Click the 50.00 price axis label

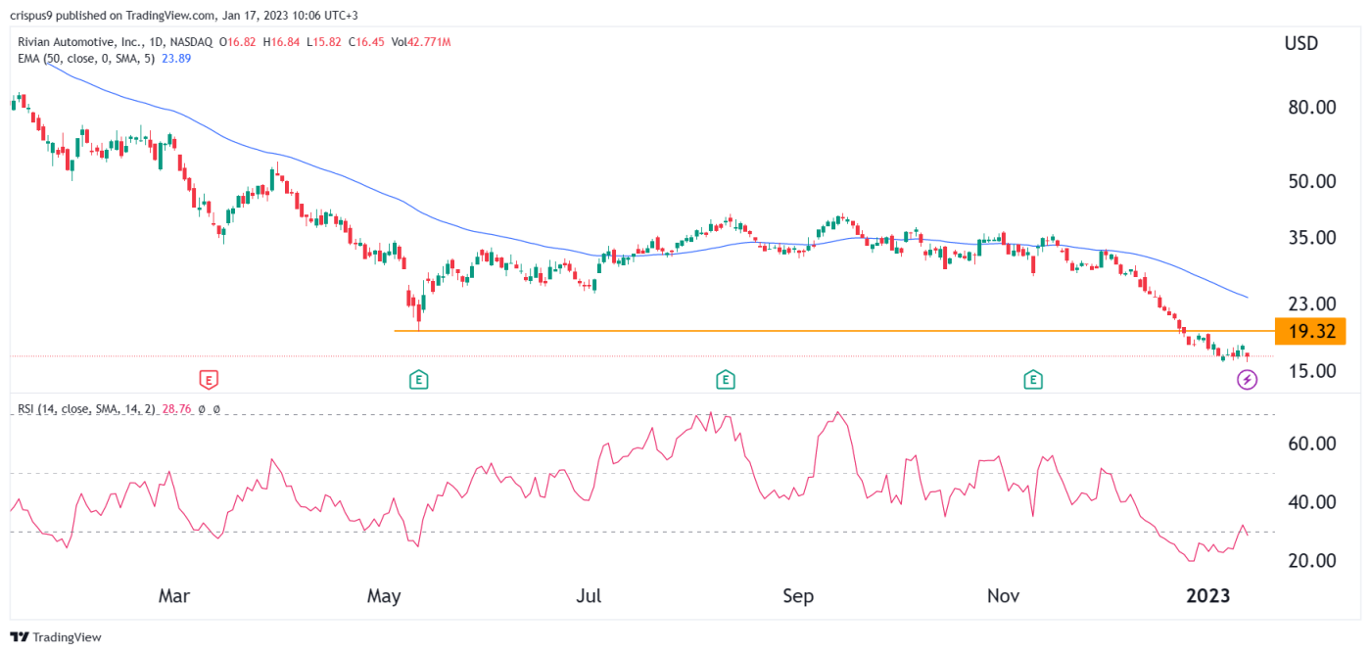tap(1313, 181)
